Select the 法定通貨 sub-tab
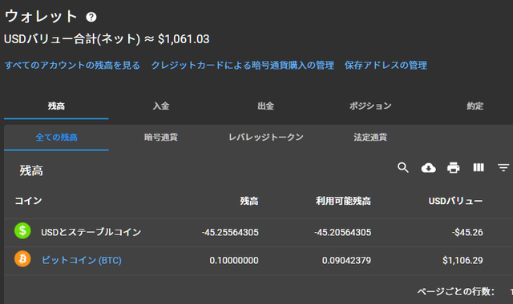Image resolution: width=513 pixels, height=304 pixels. (x=370, y=137)
